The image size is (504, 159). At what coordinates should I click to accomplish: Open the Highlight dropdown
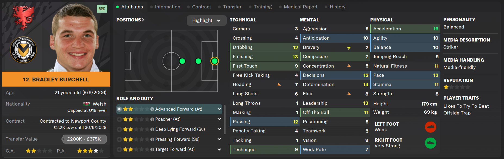tap(206, 20)
